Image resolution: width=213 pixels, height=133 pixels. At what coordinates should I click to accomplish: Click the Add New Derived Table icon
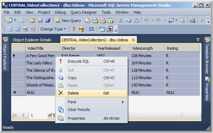coord(110,29)
